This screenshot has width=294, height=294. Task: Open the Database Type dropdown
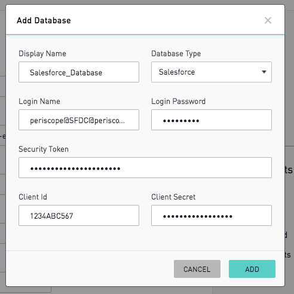[212, 72]
